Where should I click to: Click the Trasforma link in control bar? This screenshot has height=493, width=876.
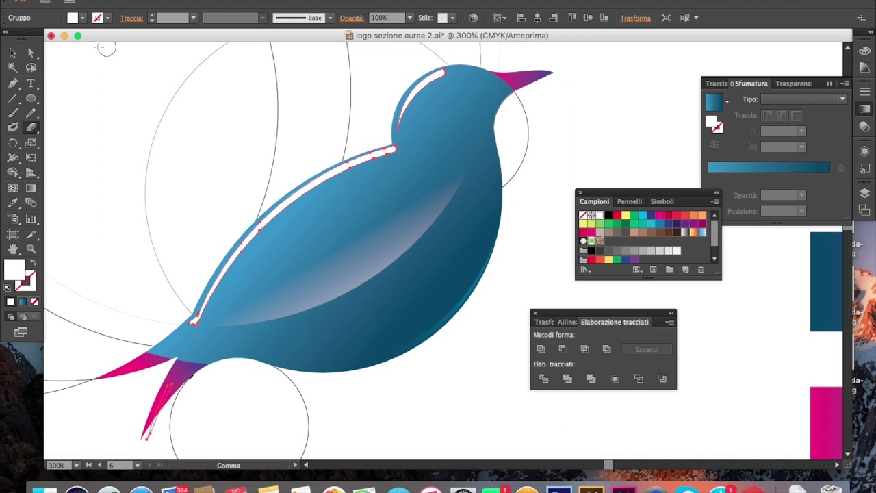point(636,18)
